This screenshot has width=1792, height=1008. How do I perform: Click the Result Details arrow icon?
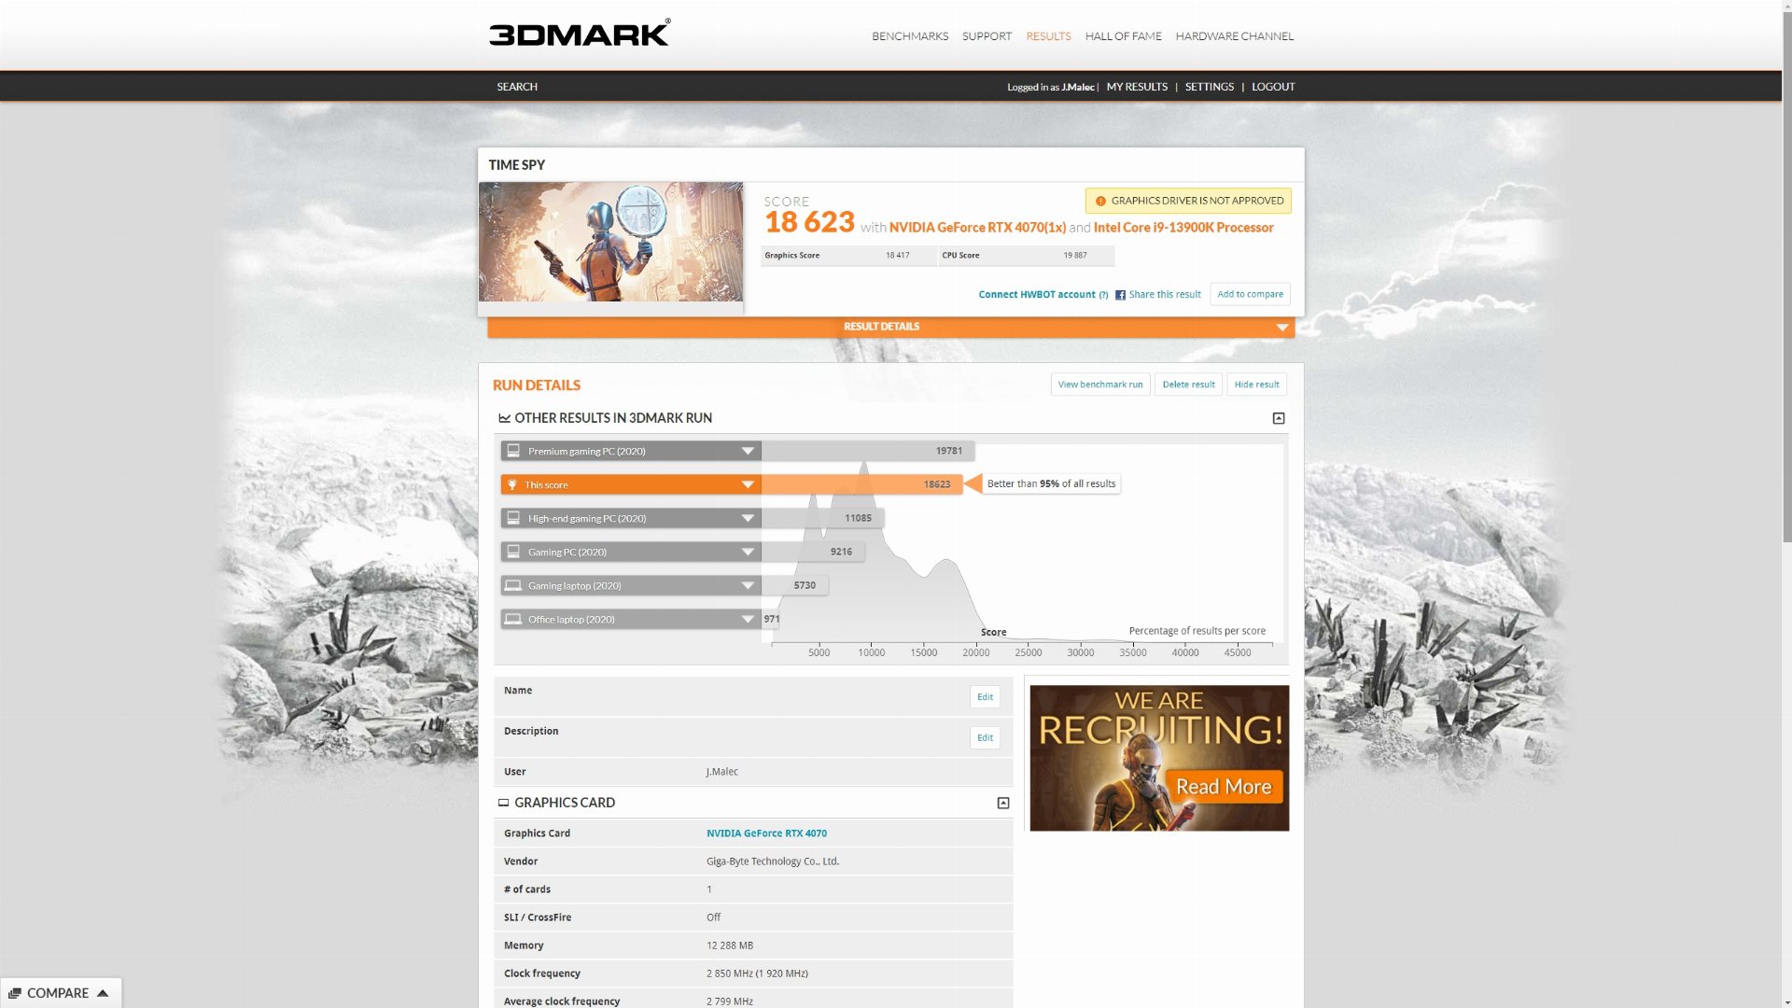pyautogui.click(x=1282, y=328)
